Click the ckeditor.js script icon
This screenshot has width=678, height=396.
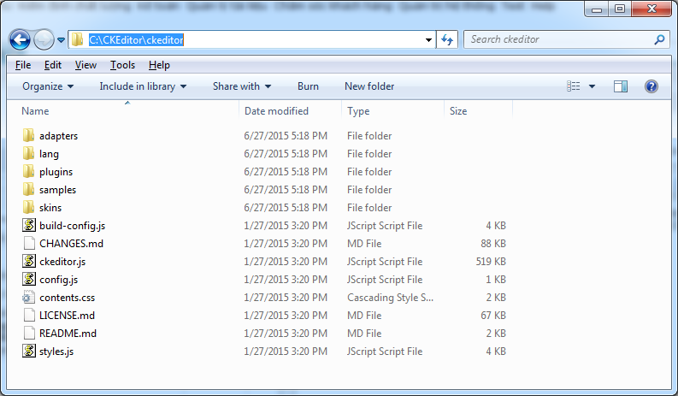(29, 261)
